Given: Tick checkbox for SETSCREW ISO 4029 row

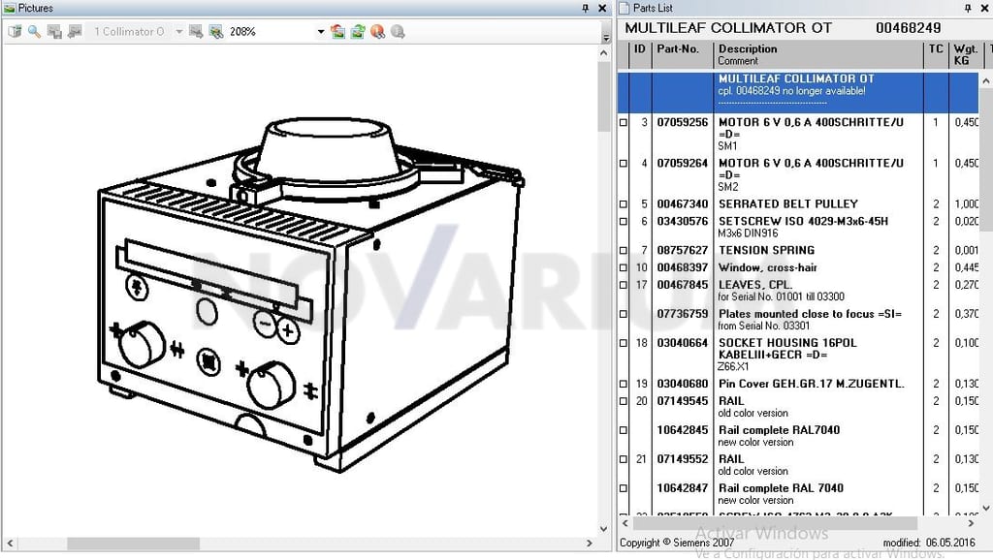Looking at the screenshot, I should pyautogui.click(x=624, y=222).
